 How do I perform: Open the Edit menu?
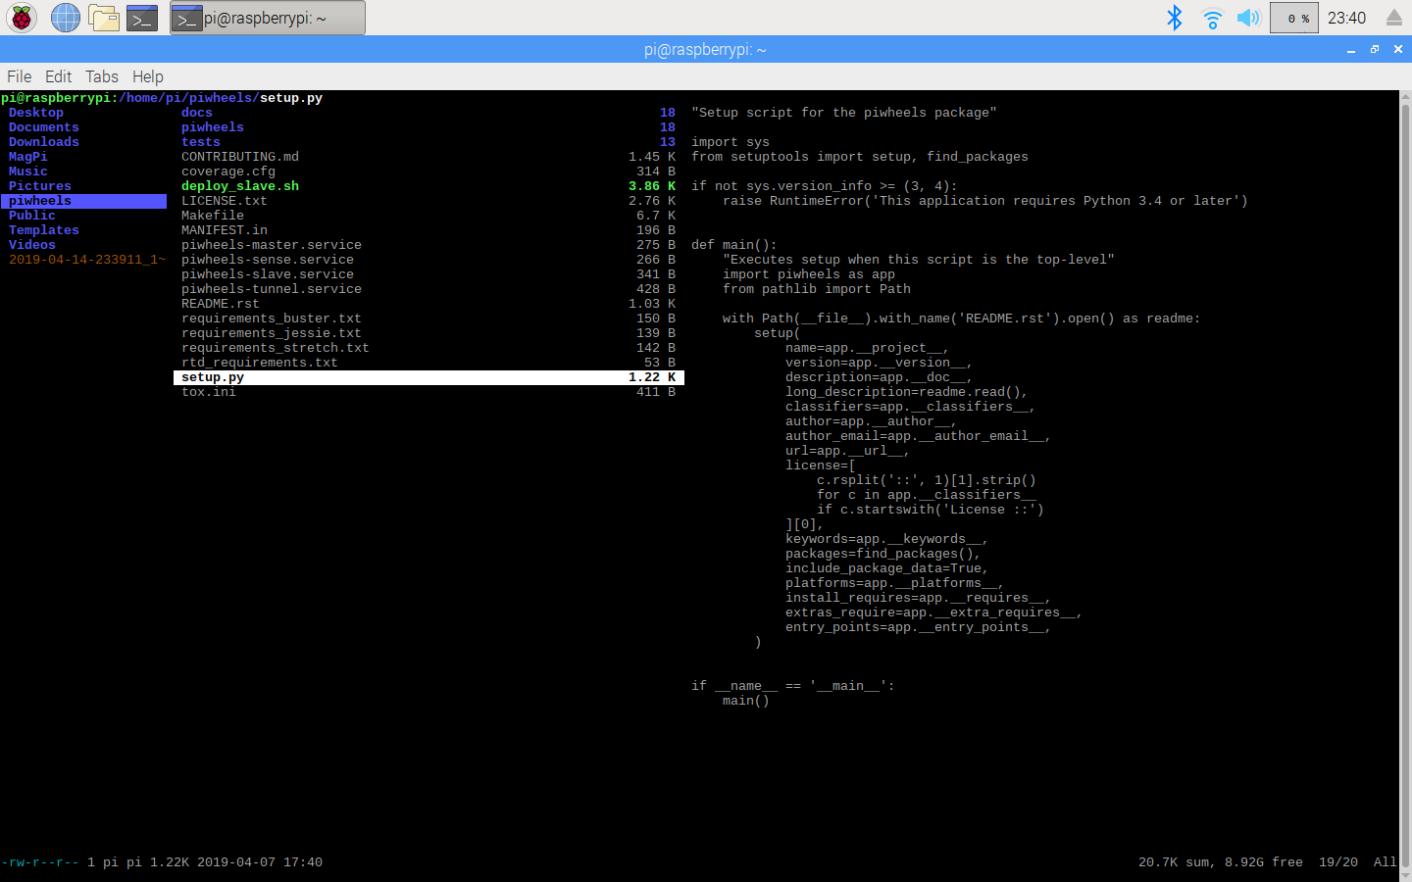[59, 76]
